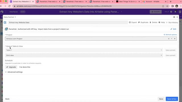The image size is (182, 102).
Task: Clear the timeout.com Project selection
Action: pos(169,39)
